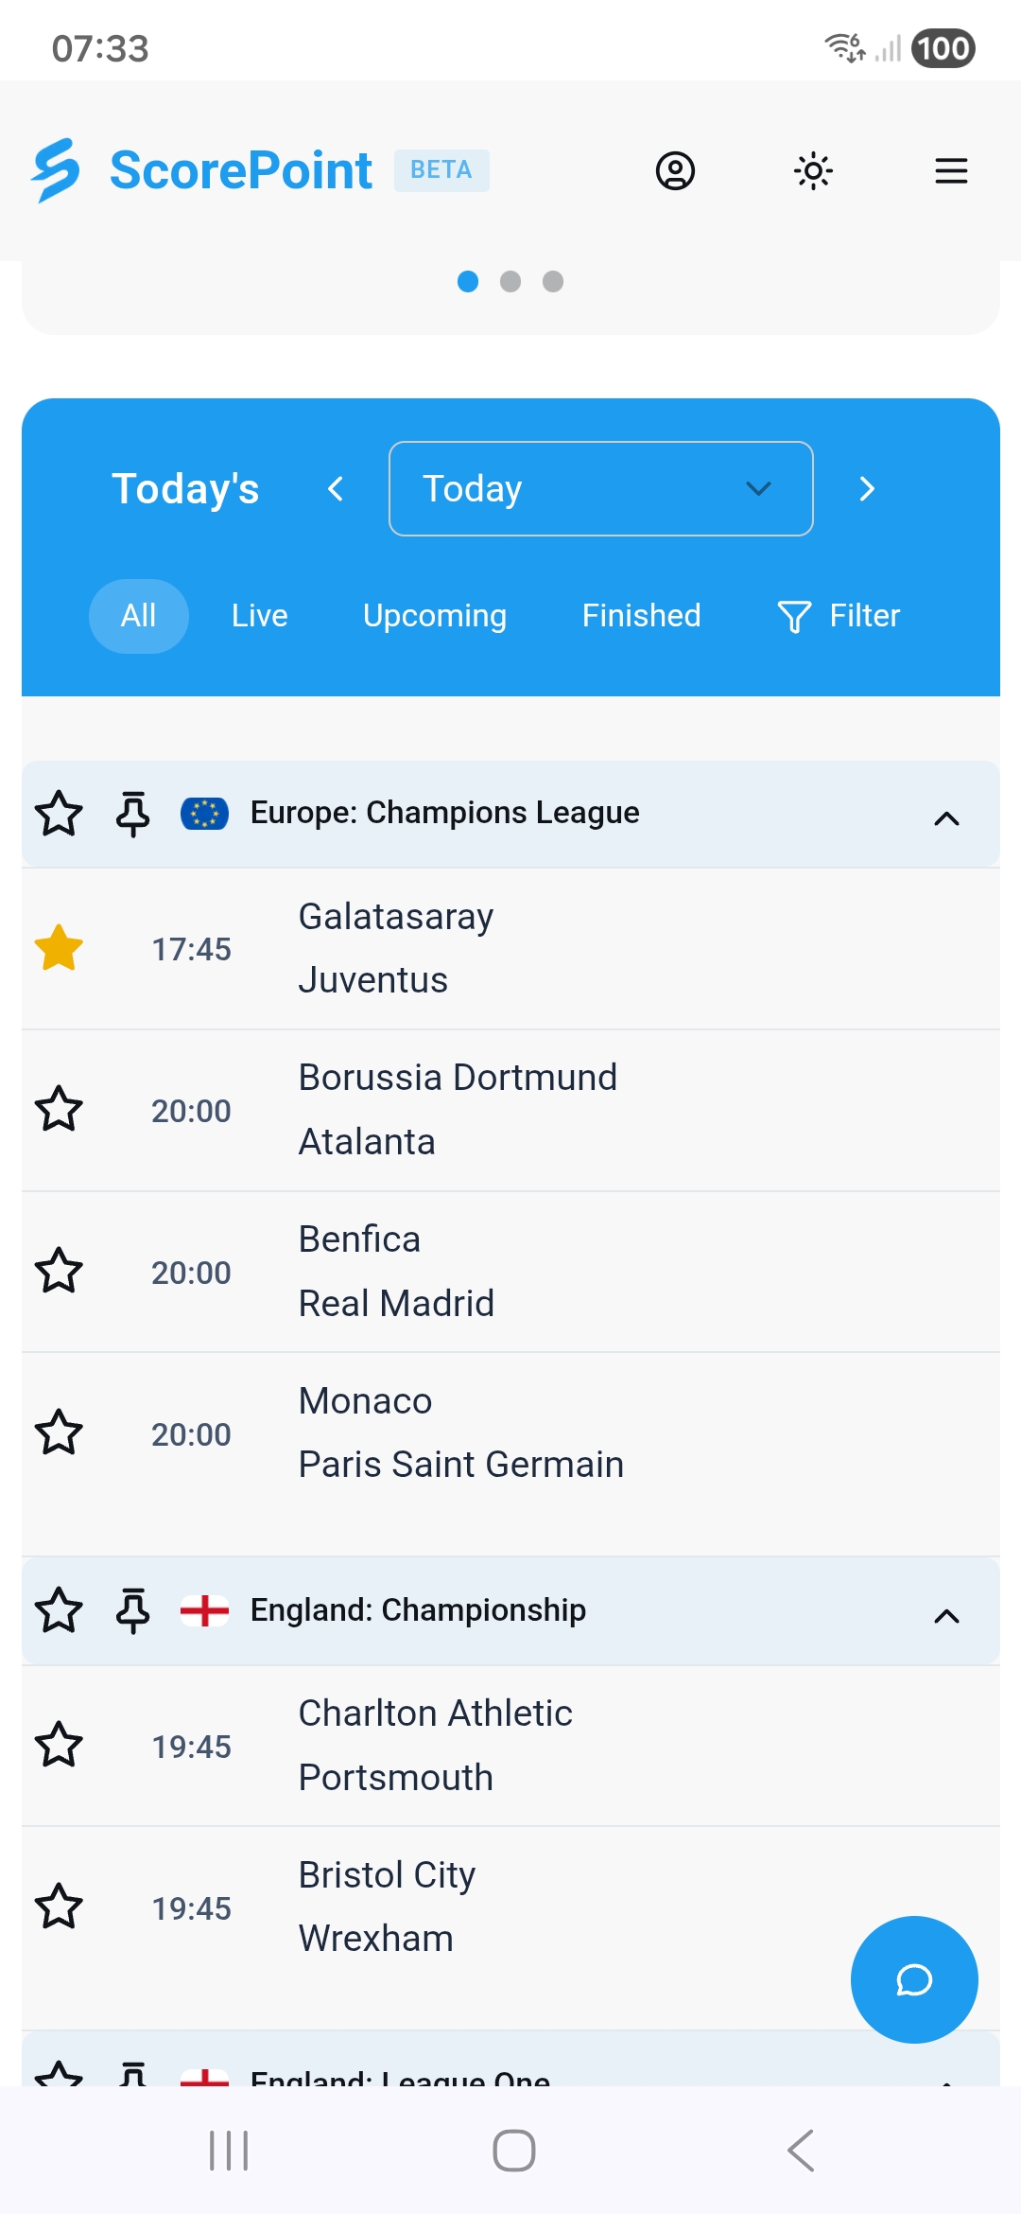Image resolution: width=1021 pixels, height=2214 pixels.
Task: Pin the England Championship competition
Action: click(133, 1610)
